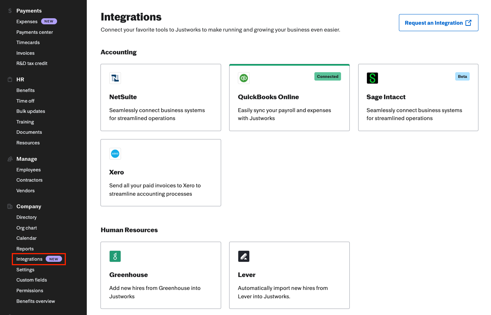This screenshot has height=315, width=491.
Task: Open Payments center in sidebar
Action: [35, 32]
